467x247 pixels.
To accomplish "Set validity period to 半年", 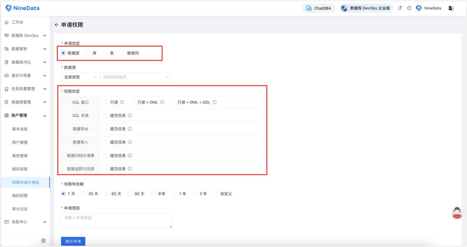I will click(x=153, y=194).
